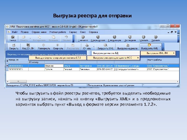Expand the Выгрузка в XML ЛН submenu
This screenshot has width=187, height=140.
click(158, 53)
